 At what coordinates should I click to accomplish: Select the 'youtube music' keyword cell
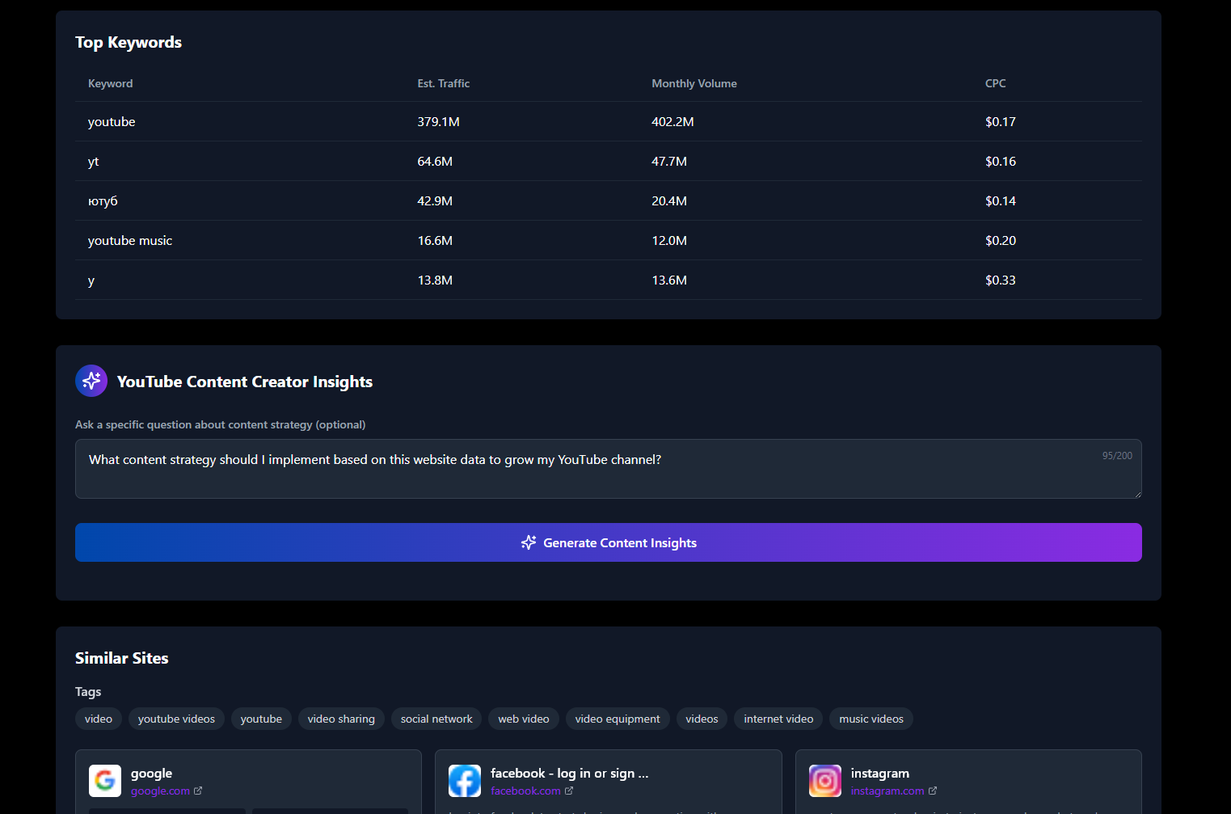(130, 240)
